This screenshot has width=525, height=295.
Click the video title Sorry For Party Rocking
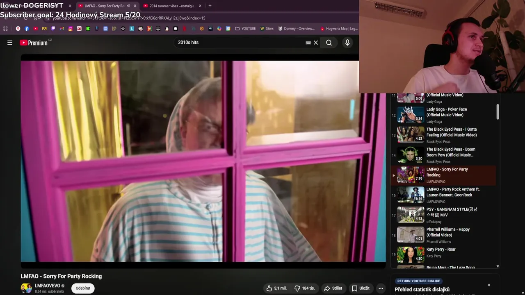(x=61, y=276)
